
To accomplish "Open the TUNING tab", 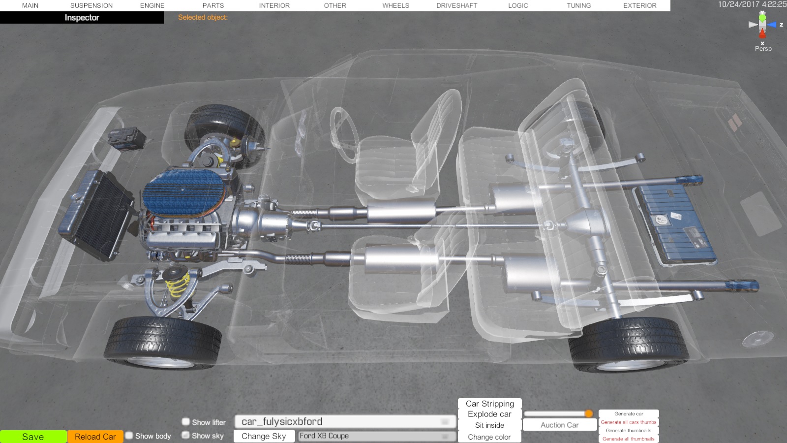I will click(x=578, y=5).
